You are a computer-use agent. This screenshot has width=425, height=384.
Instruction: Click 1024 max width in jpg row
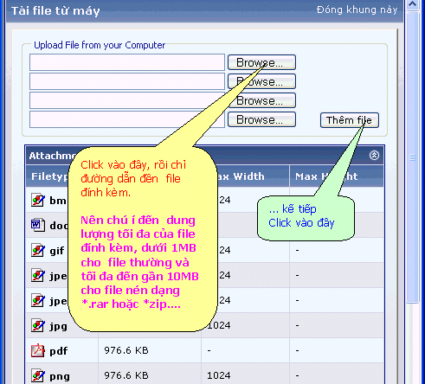tap(219, 325)
